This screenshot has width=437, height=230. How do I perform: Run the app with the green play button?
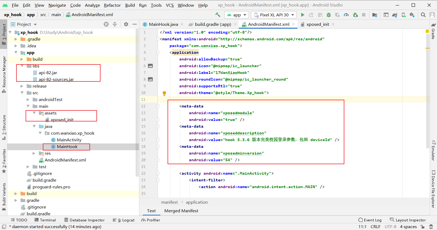(303, 15)
